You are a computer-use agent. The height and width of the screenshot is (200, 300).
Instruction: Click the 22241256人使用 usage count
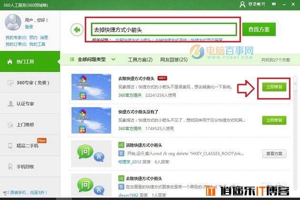point(160,95)
